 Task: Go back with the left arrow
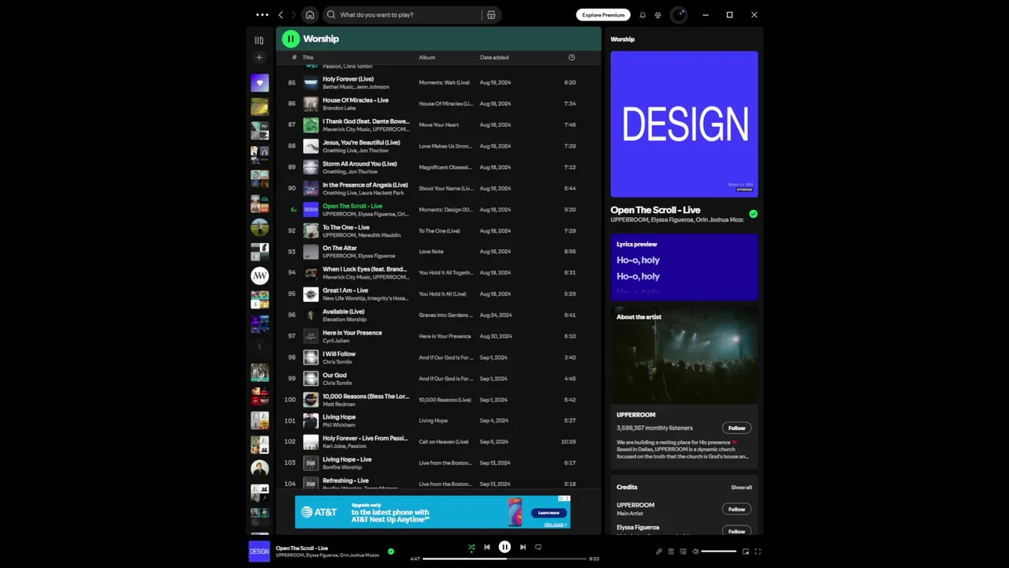pyautogui.click(x=281, y=14)
